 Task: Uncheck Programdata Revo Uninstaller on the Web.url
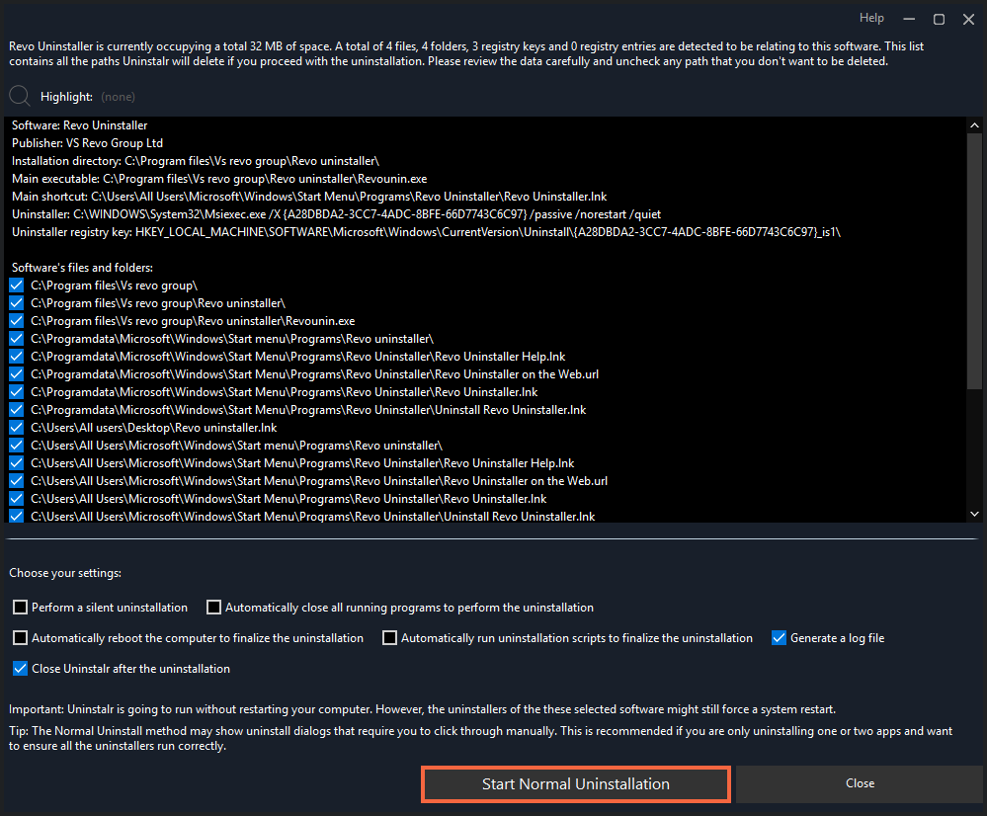[x=17, y=374]
